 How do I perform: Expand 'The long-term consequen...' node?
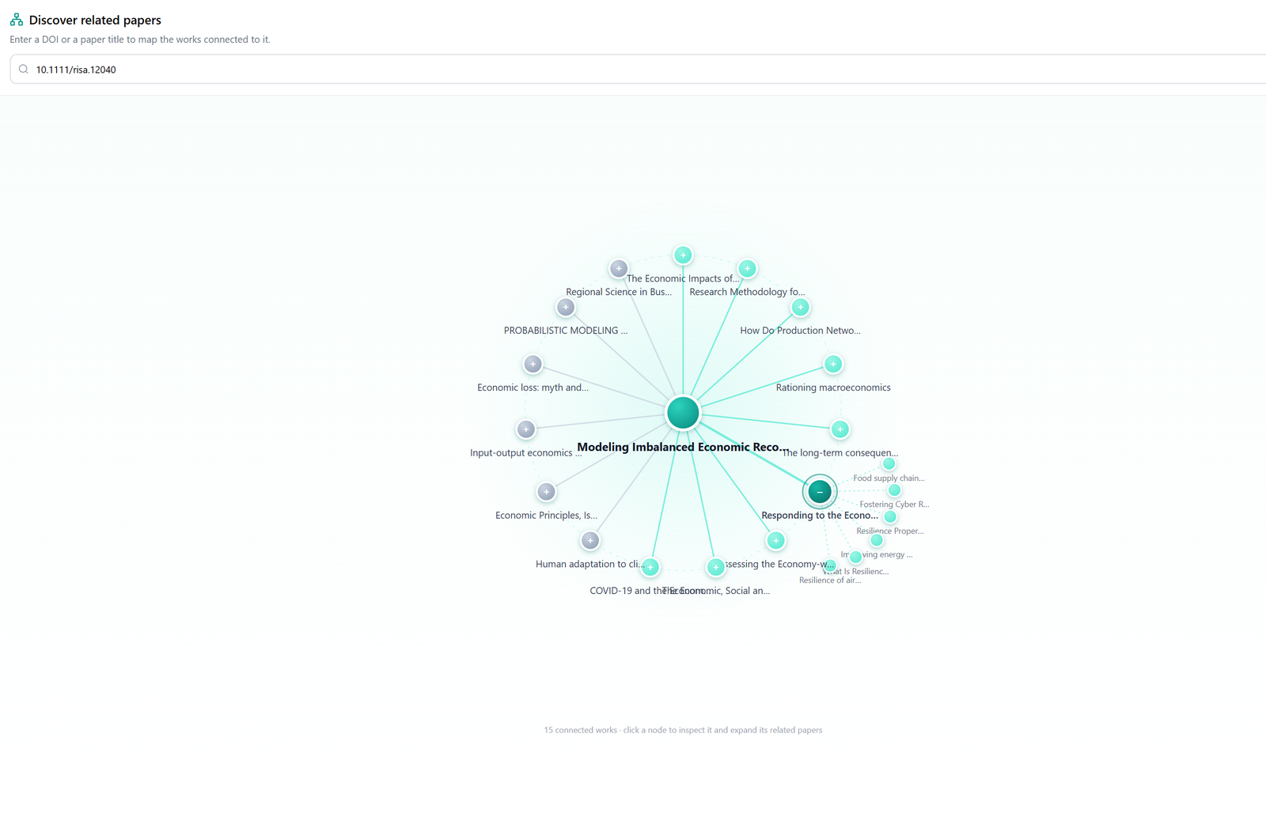point(840,429)
